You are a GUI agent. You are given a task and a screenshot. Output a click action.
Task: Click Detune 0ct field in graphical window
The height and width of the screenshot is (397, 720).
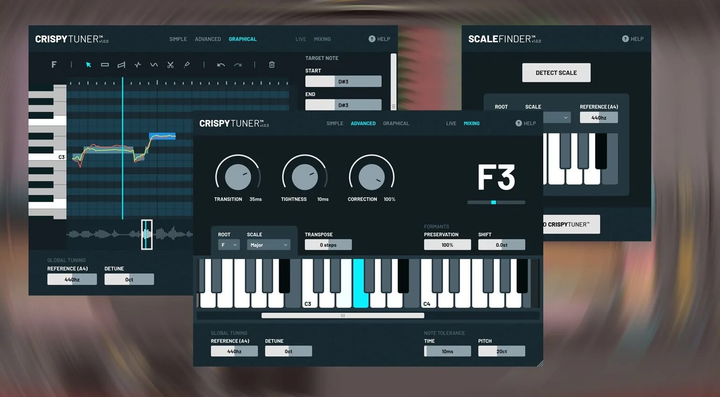(129, 279)
